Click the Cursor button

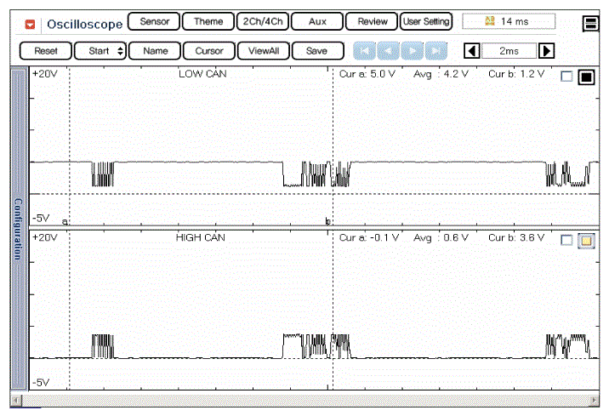coord(209,51)
